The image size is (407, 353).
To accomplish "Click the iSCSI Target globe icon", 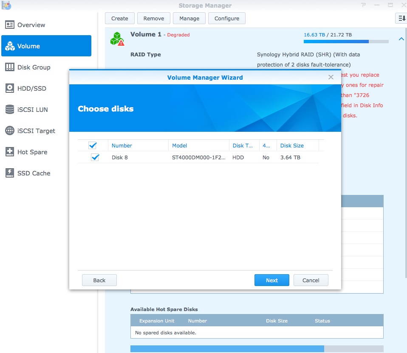I will pyautogui.click(x=10, y=131).
